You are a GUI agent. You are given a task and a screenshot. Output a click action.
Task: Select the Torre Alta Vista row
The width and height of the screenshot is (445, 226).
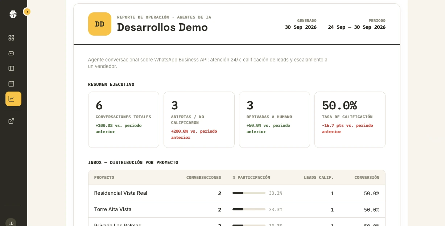tap(237, 209)
